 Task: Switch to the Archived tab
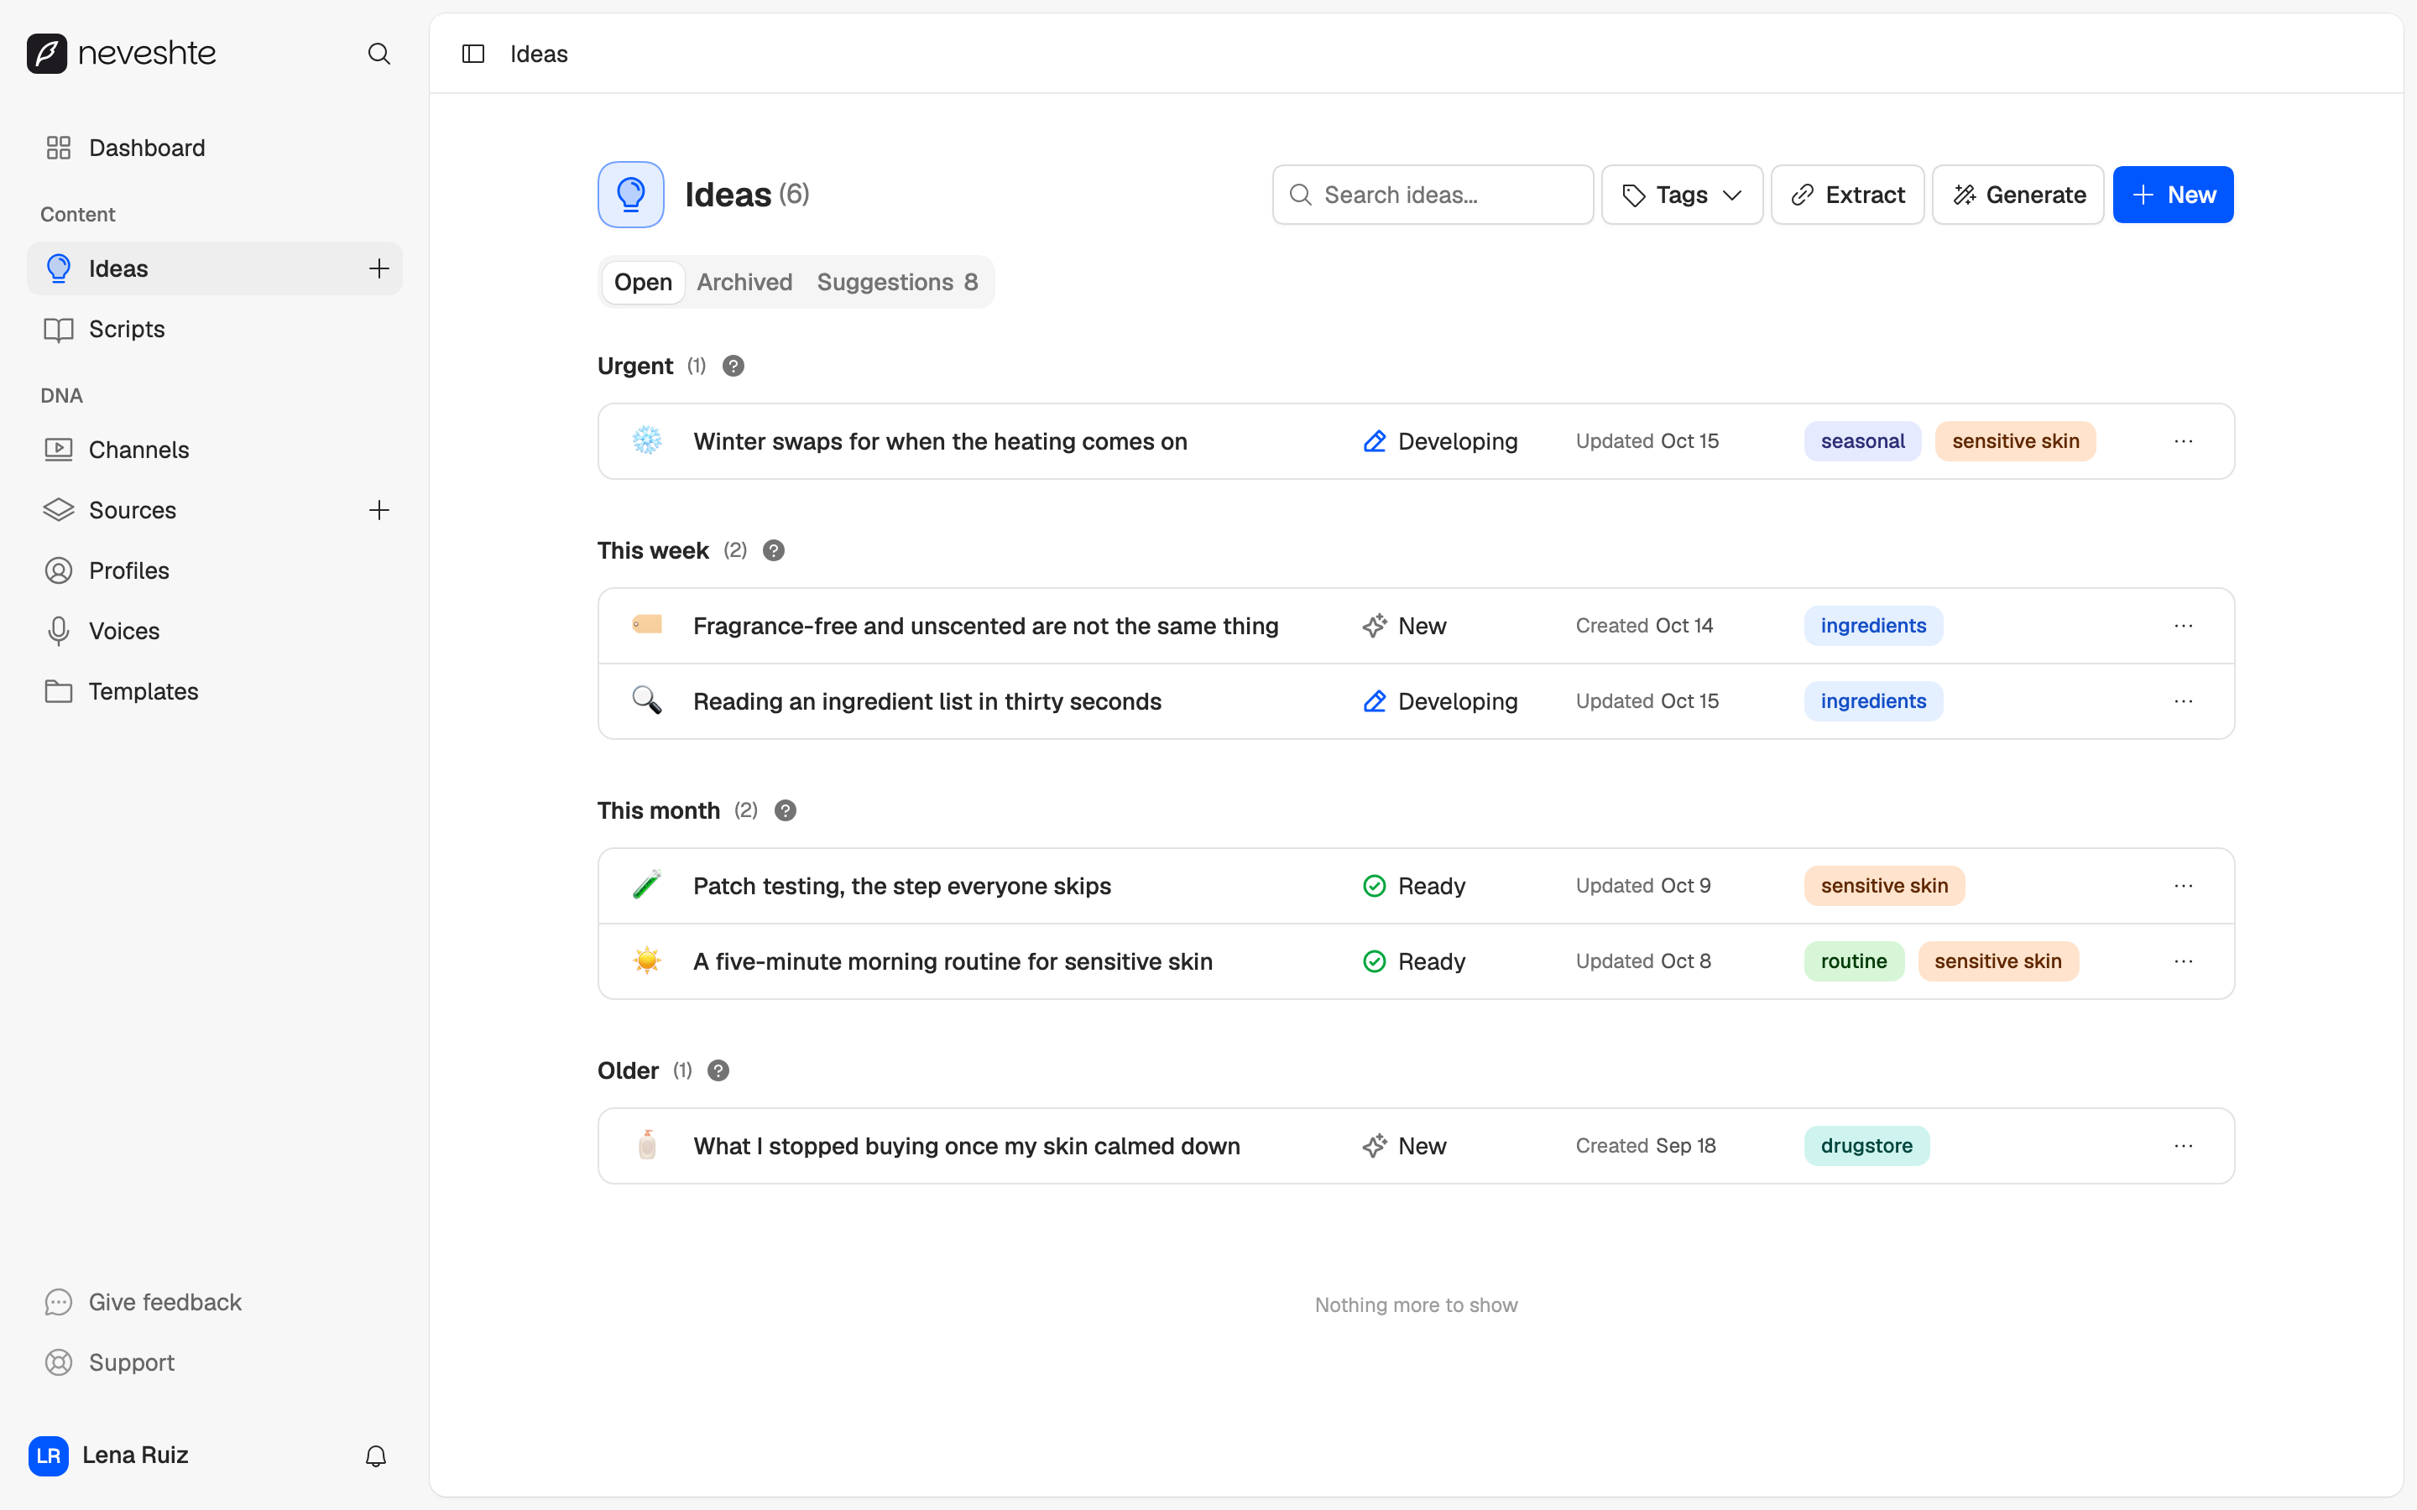click(745, 283)
